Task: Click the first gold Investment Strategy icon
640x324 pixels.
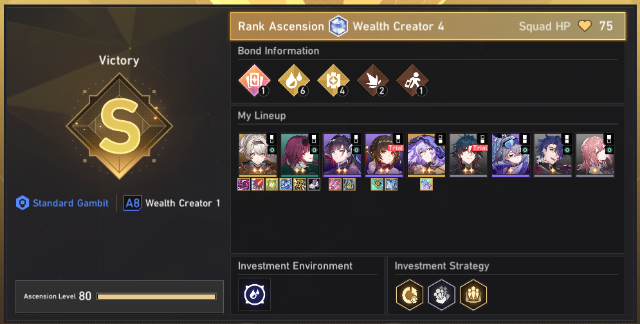Action: (x=410, y=294)
